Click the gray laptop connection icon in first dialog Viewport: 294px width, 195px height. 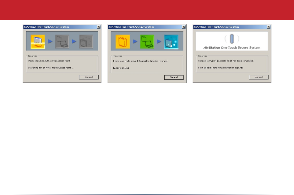pos(62,42)
